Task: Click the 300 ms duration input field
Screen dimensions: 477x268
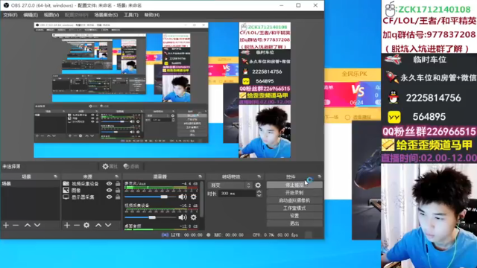Action: click(237, 194)
